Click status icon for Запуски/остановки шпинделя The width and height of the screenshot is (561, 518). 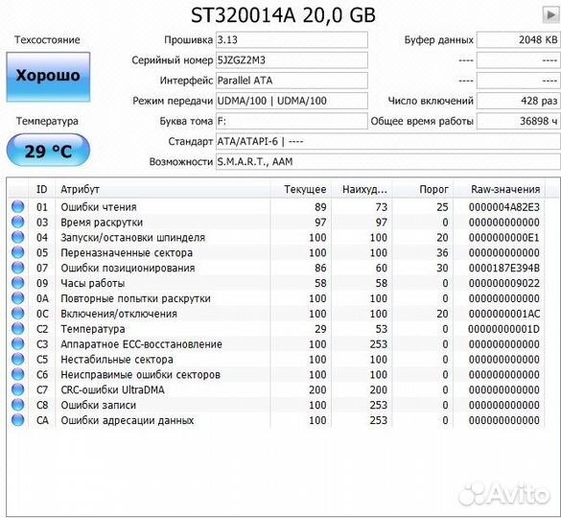[x=17, y=237]
